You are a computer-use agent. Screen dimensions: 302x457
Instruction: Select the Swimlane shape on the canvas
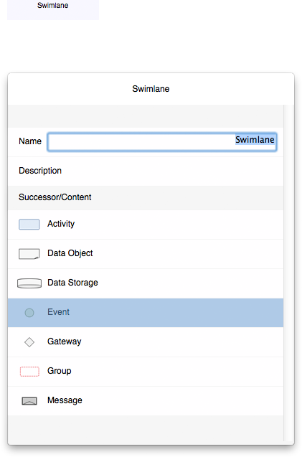[x=53, y=9]
